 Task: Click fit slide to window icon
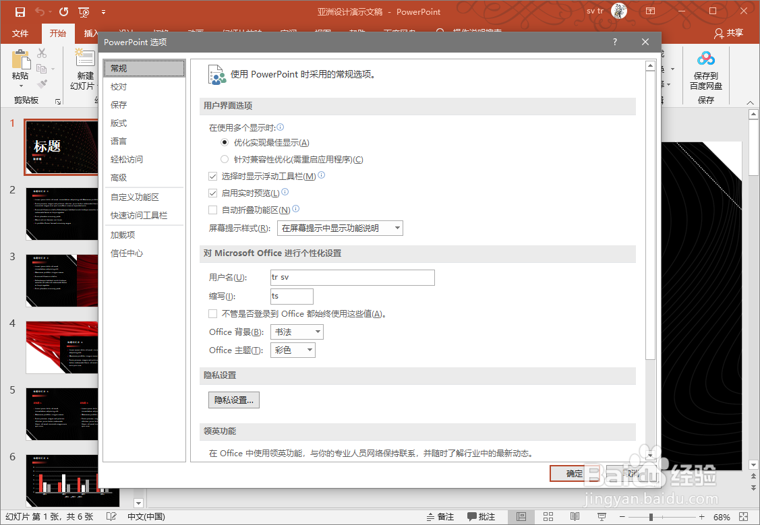(x=744, y=517)
